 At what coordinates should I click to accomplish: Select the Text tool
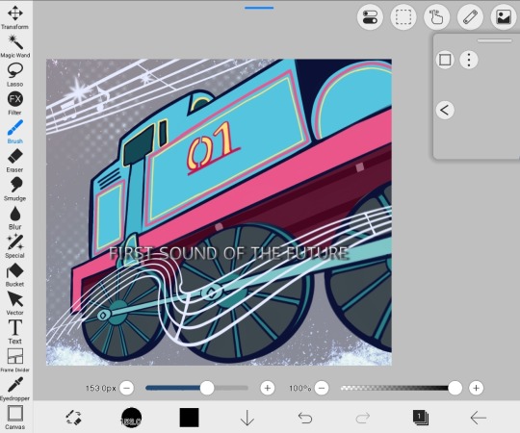[x=14, y=332]
